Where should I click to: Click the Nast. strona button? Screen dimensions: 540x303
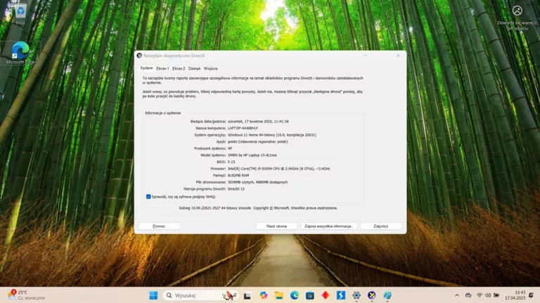[276, 226]
